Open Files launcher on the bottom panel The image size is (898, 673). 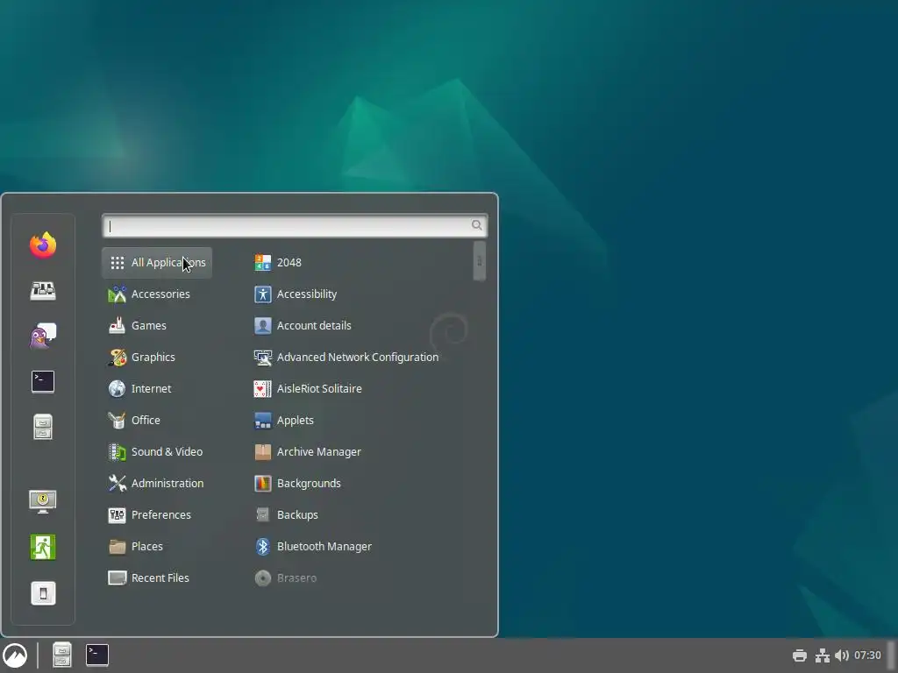(x=62, y=655)
